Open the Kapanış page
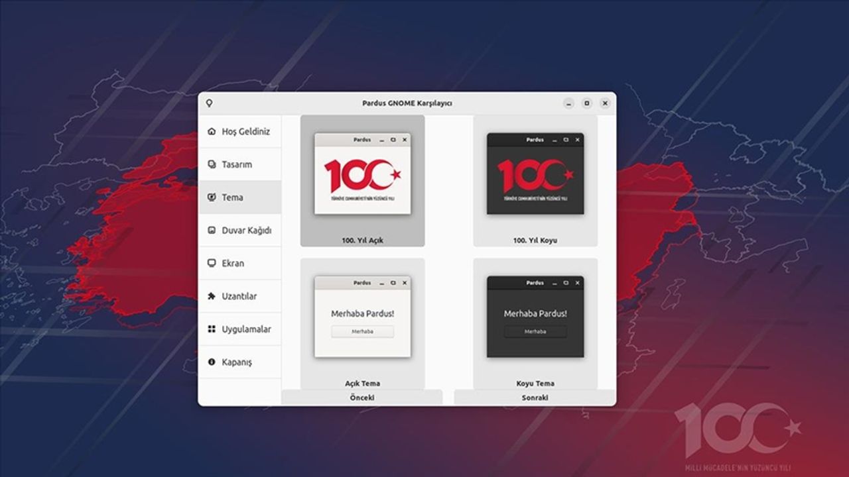This screenshot has height=477, width=849. tap(240, 362)
